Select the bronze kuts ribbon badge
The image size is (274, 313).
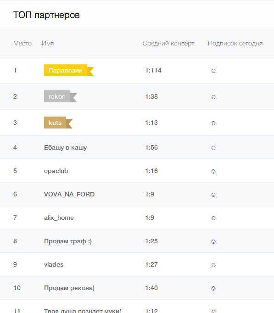[58, 123]
